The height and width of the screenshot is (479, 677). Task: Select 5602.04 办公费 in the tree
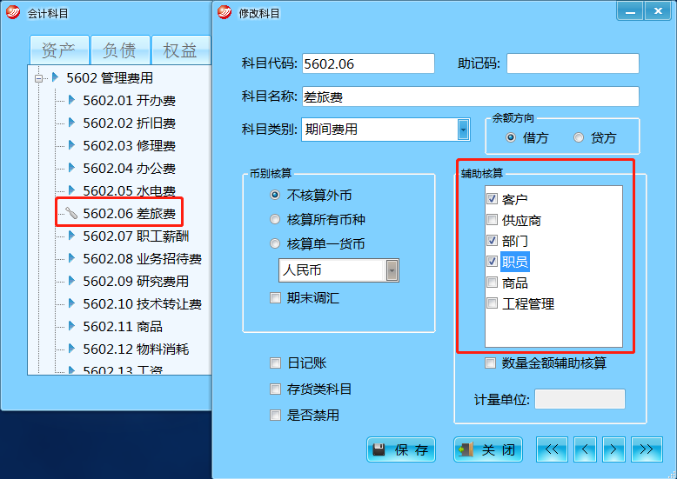tap(129, 168)
